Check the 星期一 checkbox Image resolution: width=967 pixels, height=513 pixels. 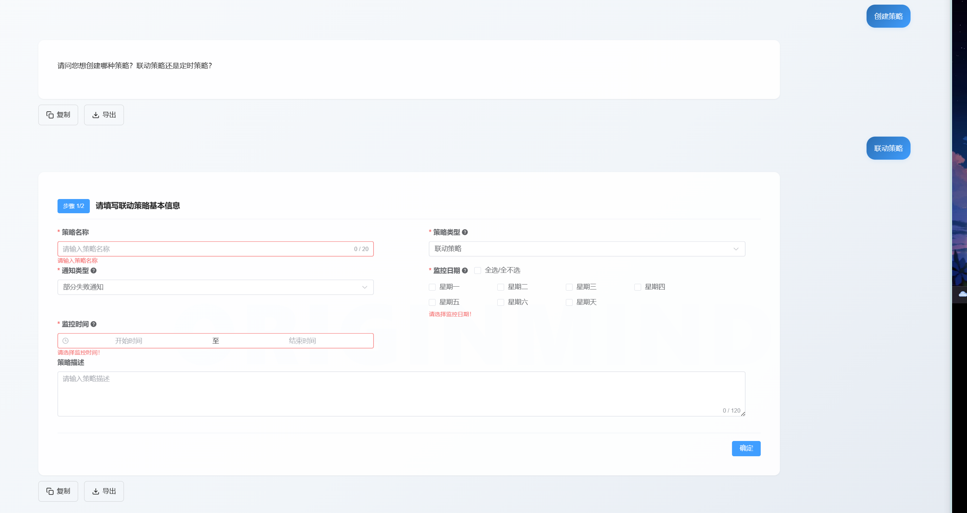(x=432, y=287)
